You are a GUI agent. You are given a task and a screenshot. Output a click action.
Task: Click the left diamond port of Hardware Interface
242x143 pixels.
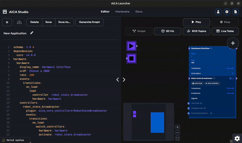[x=189, y=48]
